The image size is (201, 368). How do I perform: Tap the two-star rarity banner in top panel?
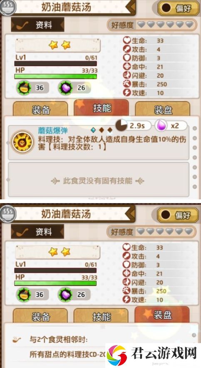click(x=58, y=45)
